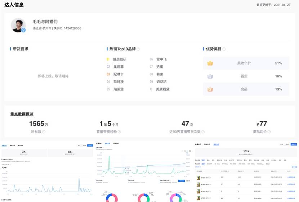Click the 食品 category row
The image size is (299, 202).
click(x=246, y=89)
